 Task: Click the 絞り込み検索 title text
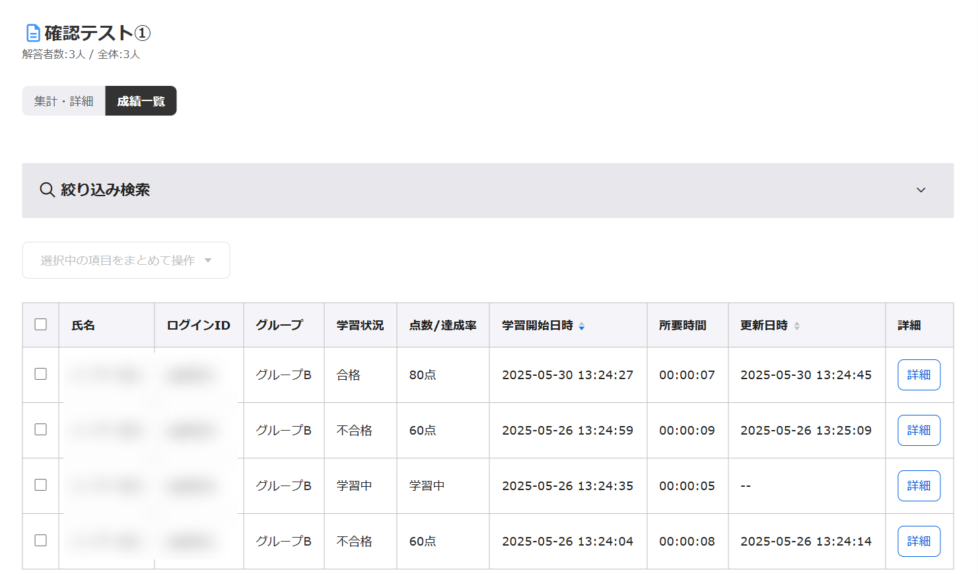coord(106,190)
